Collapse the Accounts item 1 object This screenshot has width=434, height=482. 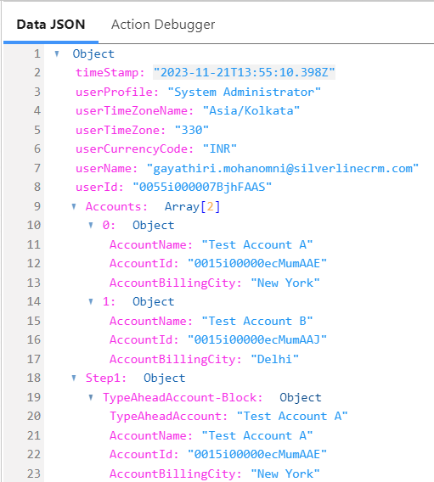(91, 301)
